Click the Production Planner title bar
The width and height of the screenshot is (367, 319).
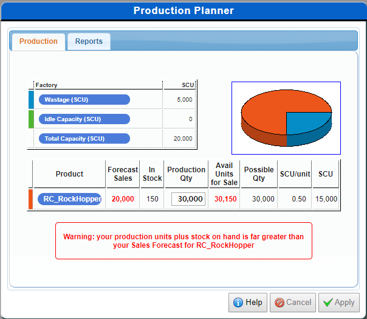(x=184, y=10)
